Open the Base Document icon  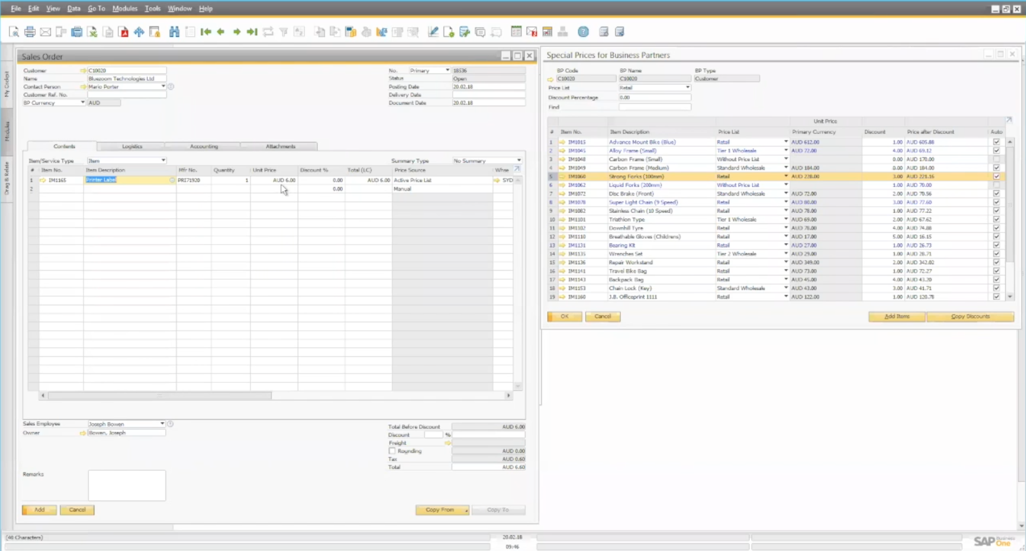coord(319,32)
